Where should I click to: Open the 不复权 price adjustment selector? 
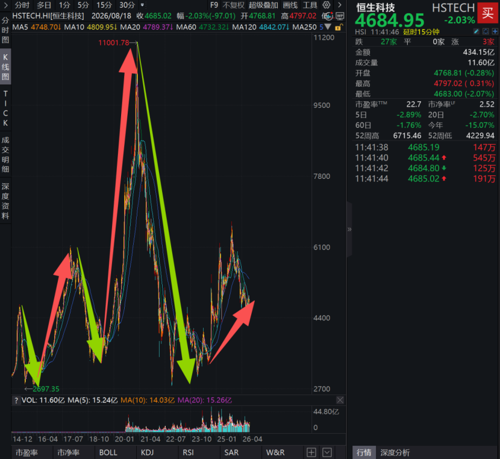pos(233,5)
